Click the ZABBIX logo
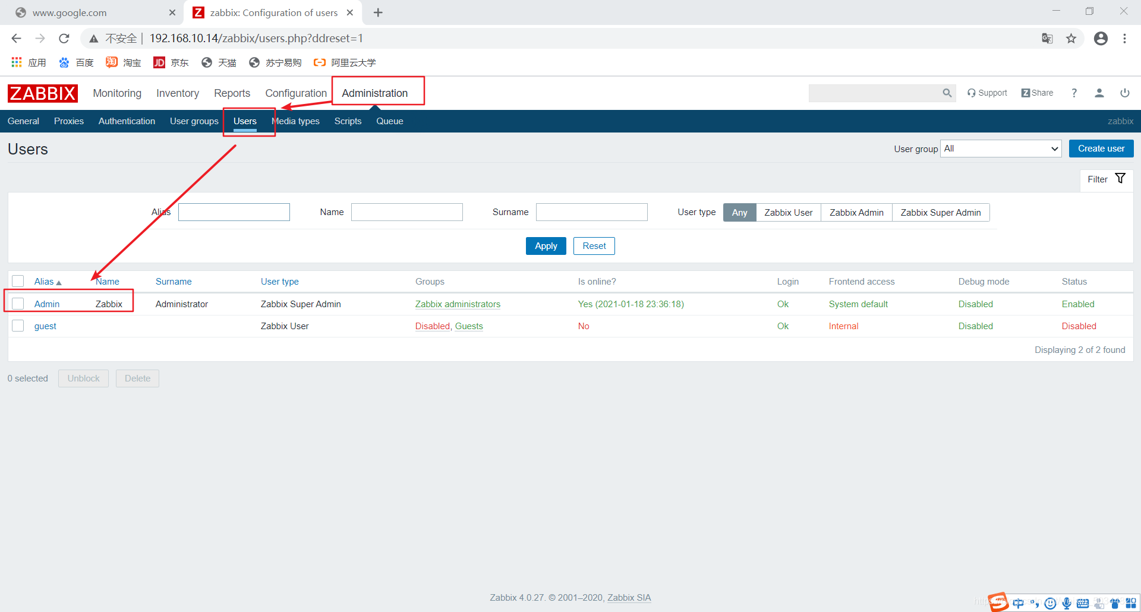 tap(43, 93)
